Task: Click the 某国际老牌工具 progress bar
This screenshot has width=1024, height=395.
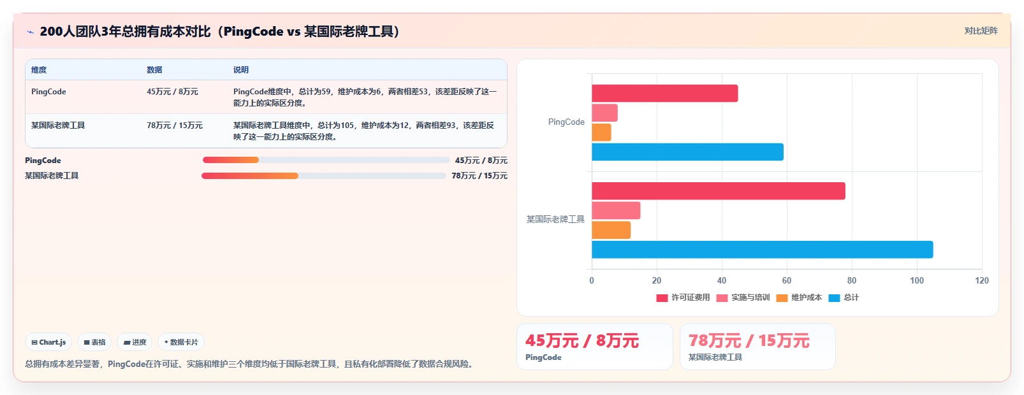Action: coord(323,176)
